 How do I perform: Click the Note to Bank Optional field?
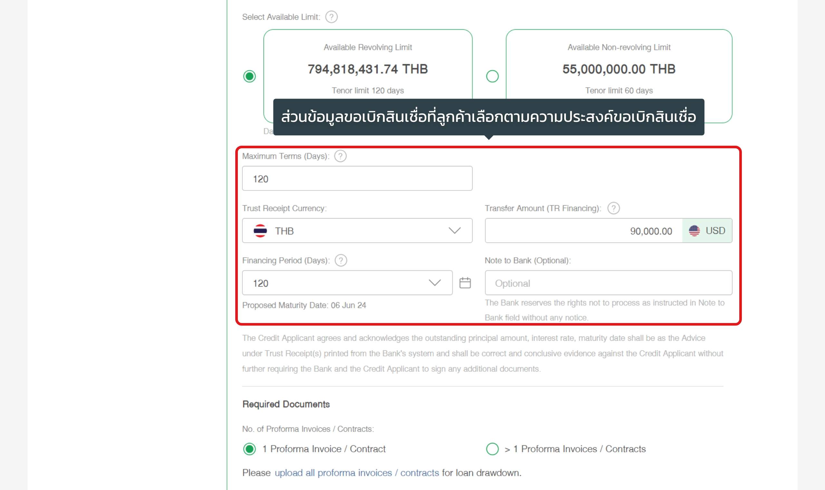pyautogui.click(x=608, y=283)
